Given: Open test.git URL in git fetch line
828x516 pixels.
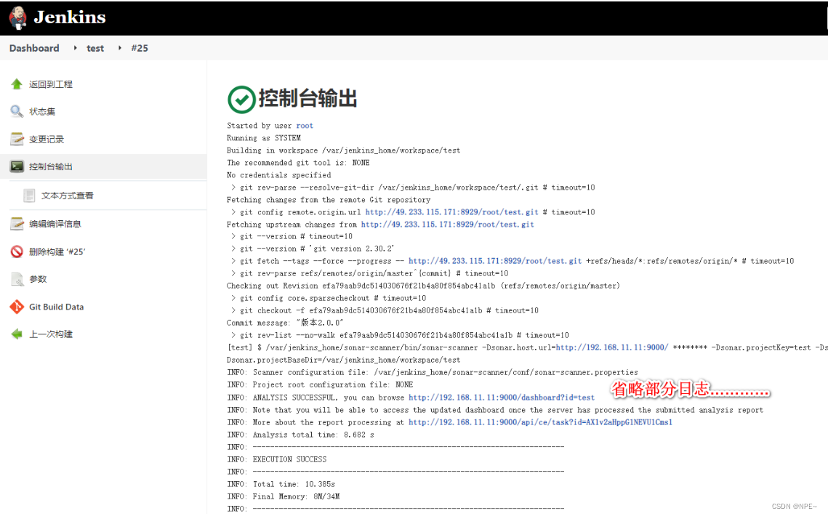Looking at the screenshot, I should (495, 261).
